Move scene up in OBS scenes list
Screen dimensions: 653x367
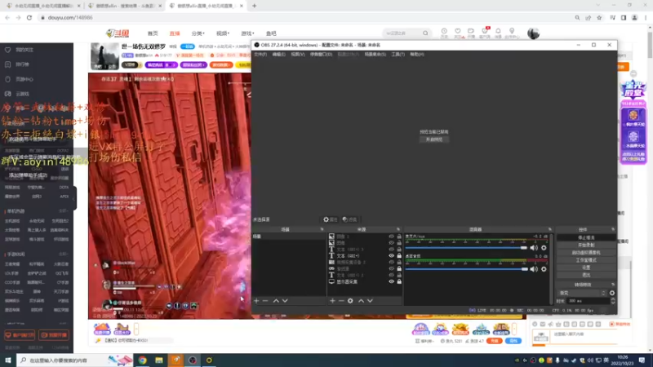(276, 301)
